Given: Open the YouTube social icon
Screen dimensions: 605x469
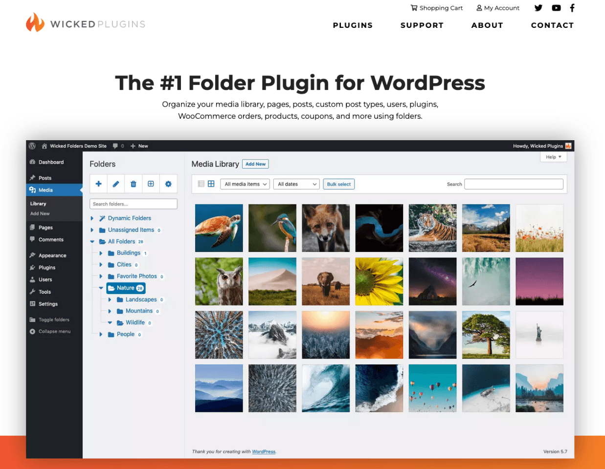Looking at the screenshot, I should point(556,8).
